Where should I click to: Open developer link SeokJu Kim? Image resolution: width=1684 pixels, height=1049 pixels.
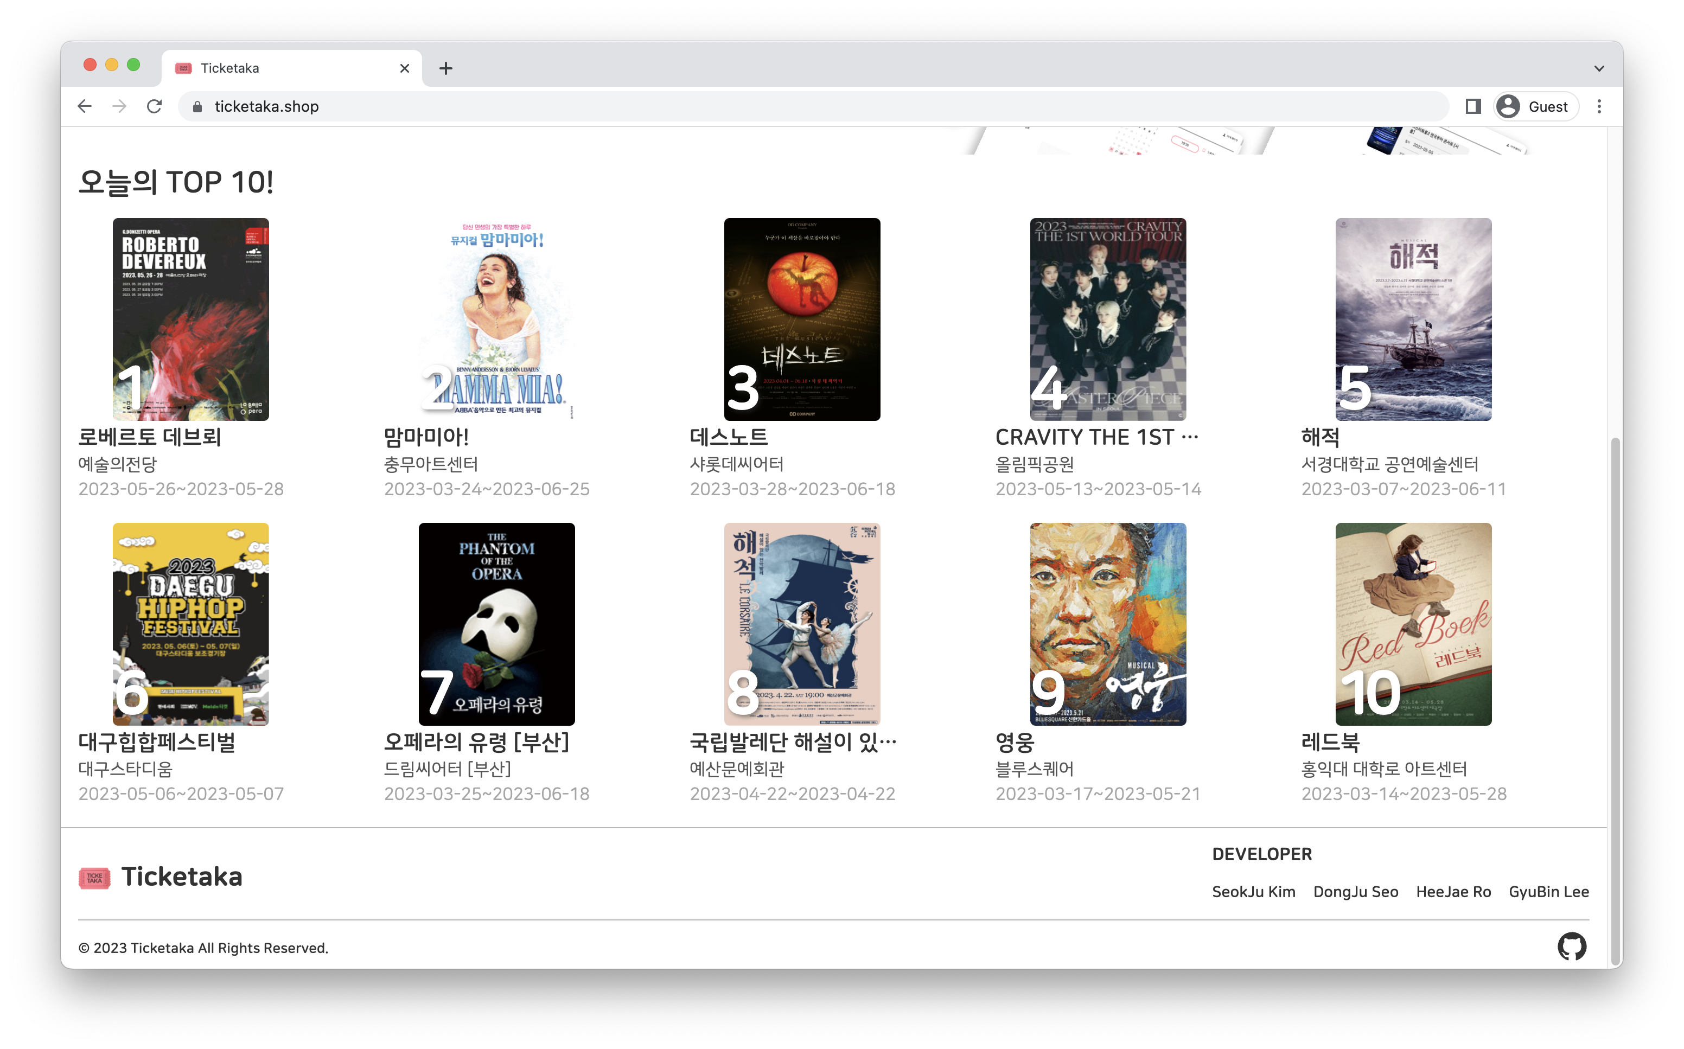pos(1253,892)
